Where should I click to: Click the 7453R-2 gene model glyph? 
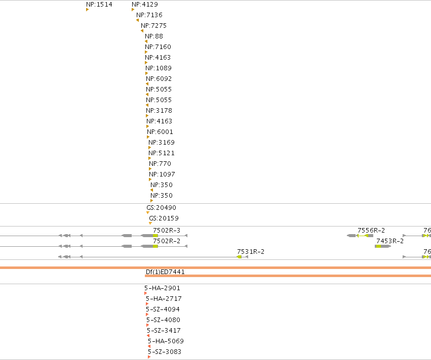click(x=382, y=246)
